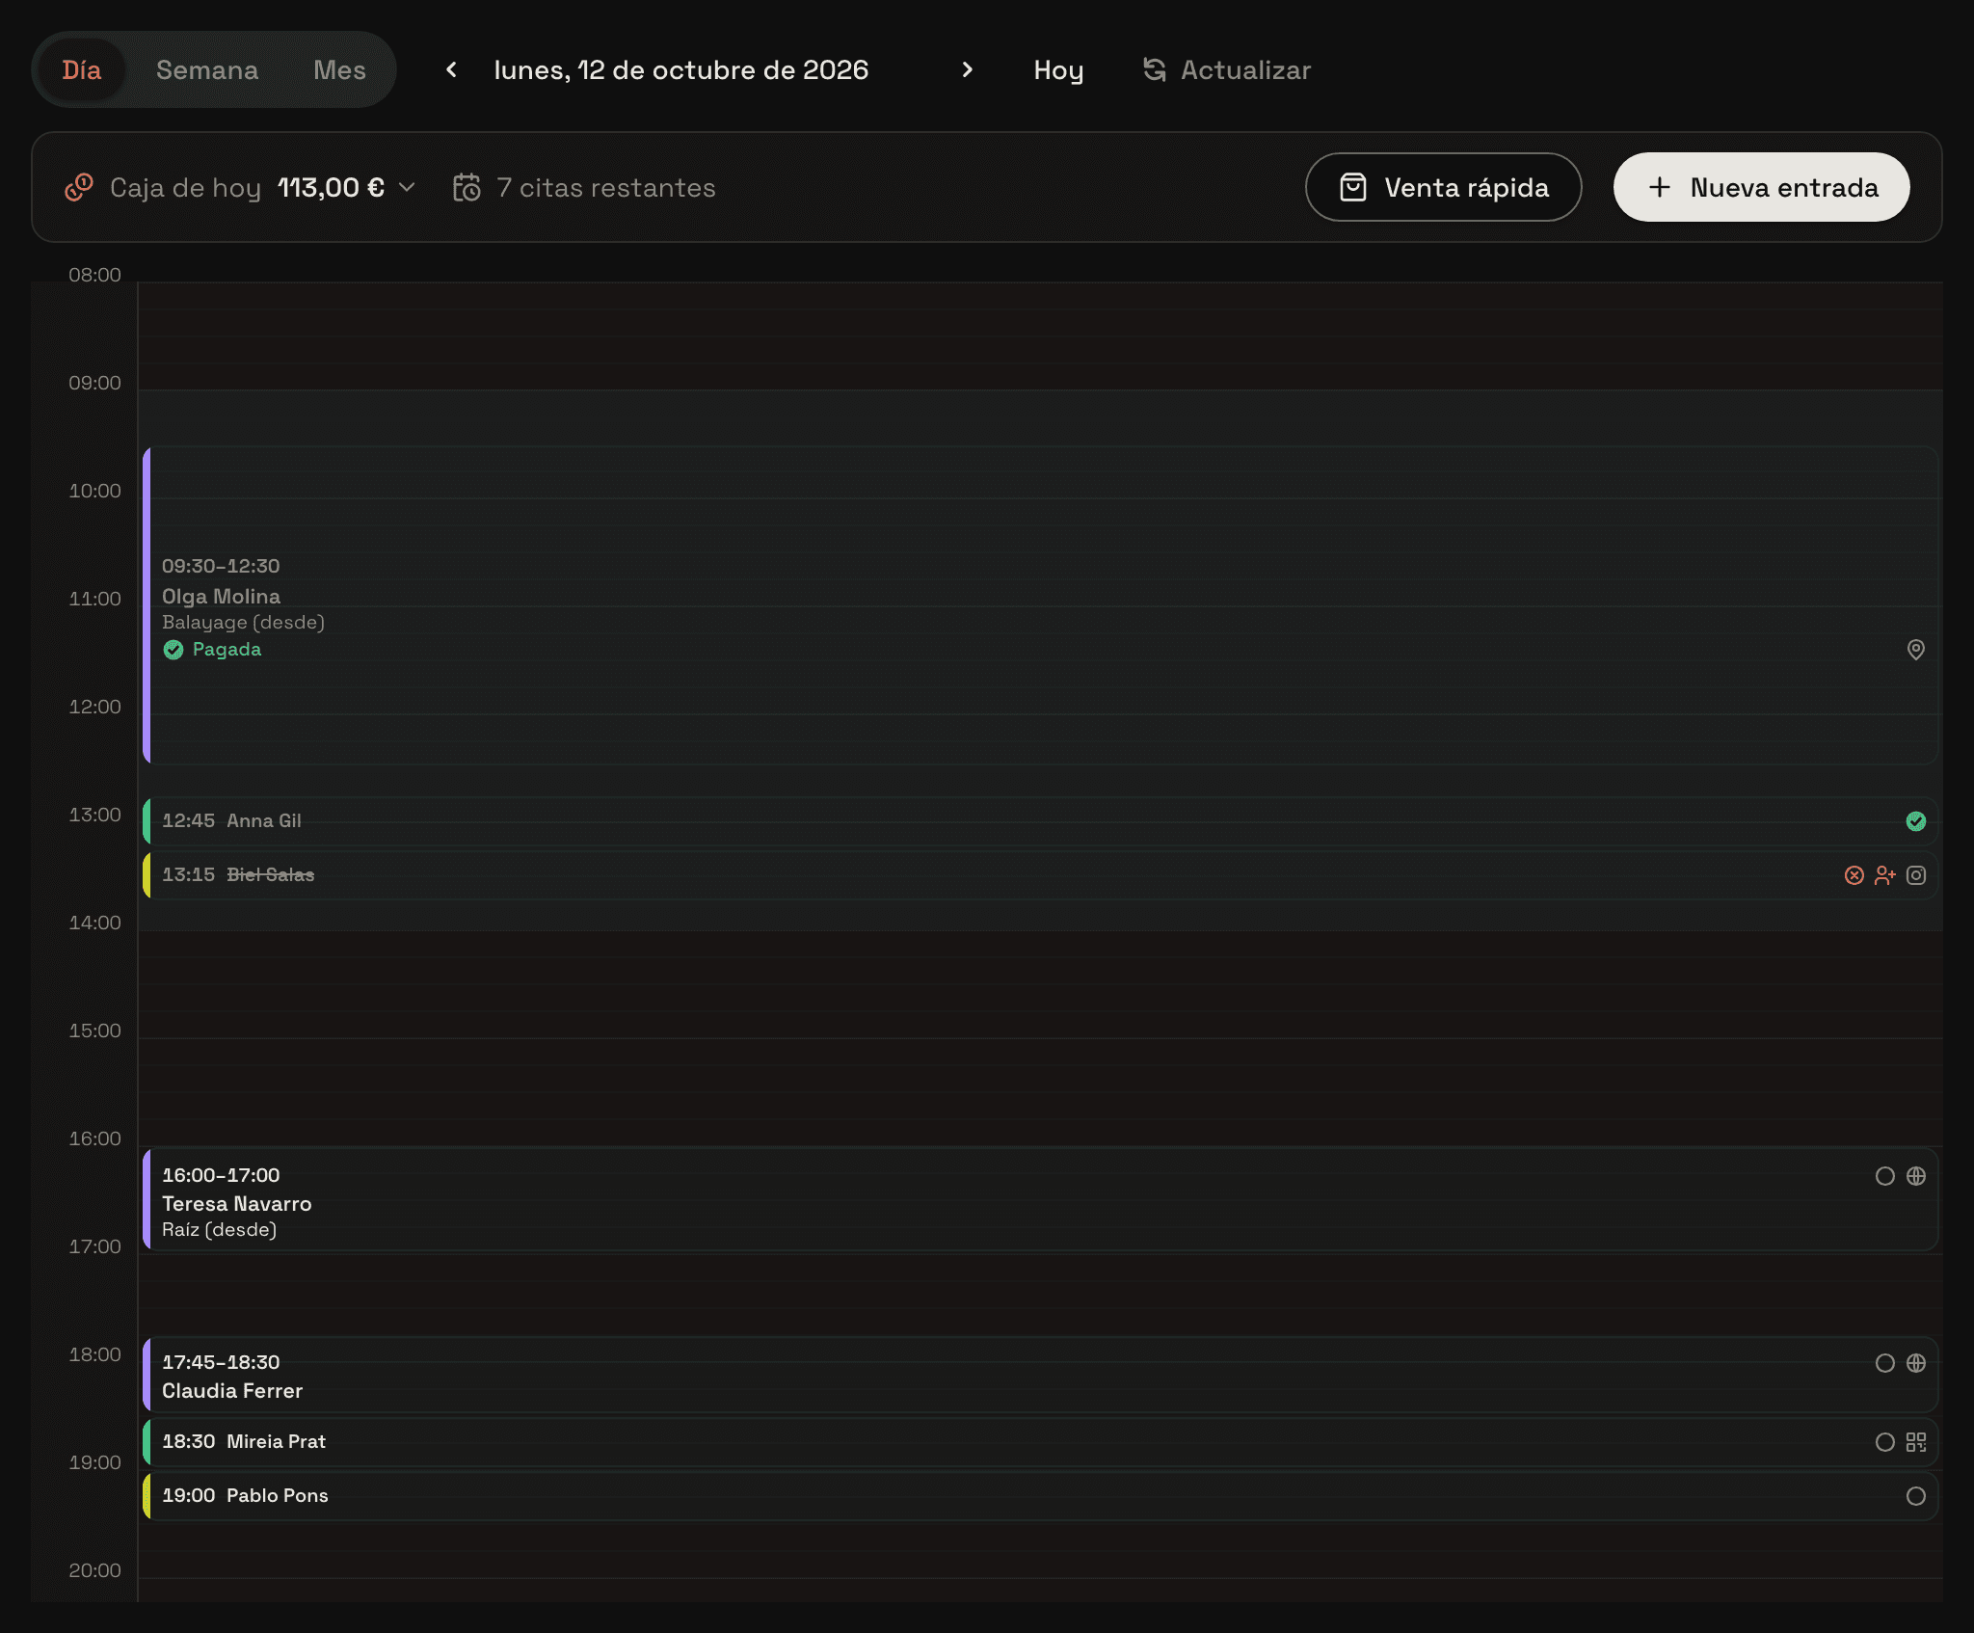Click the 113,00 € amount
The width and height of the screenshot is (1974, 1633).
(332, 187)
